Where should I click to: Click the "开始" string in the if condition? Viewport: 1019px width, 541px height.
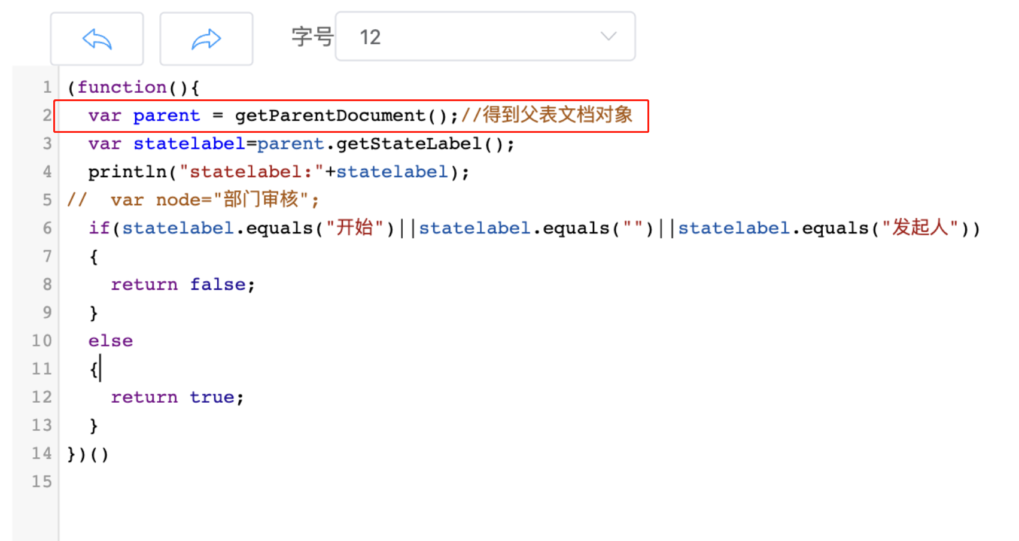pyautogui.click(x=354, y=228)
